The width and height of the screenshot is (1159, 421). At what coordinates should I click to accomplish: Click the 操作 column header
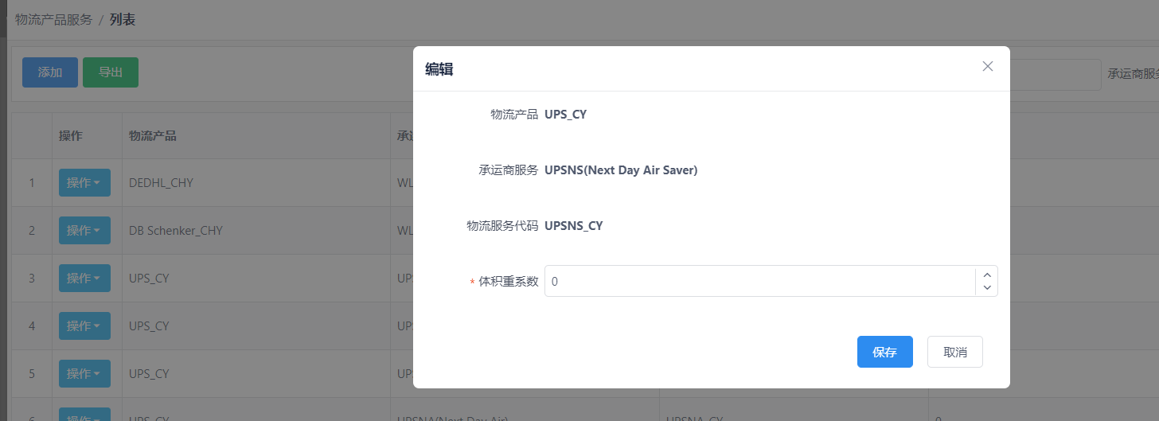(71, 136)
